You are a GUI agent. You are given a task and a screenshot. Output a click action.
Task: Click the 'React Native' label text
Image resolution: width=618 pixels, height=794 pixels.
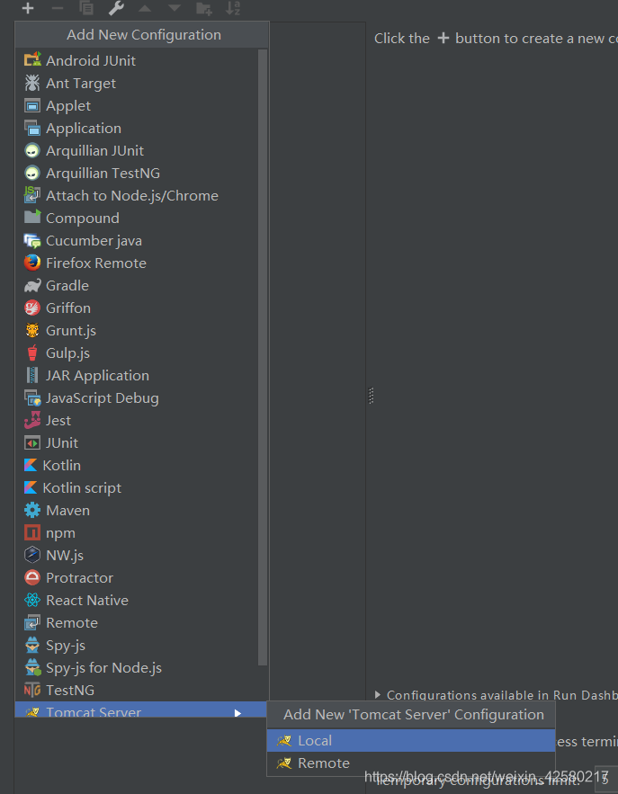[87, 601]
